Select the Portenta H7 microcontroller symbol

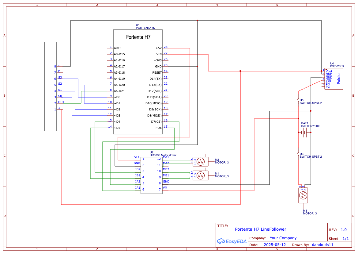pos(138,80)
